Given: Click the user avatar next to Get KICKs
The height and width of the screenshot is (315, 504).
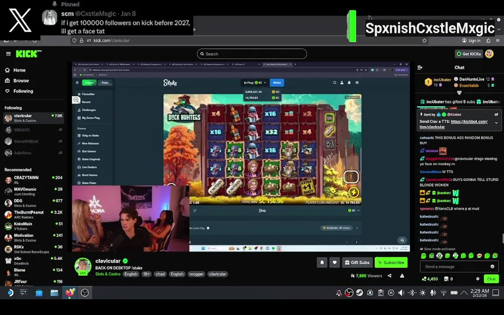Looking at the screenshot, I should [489, 54].
